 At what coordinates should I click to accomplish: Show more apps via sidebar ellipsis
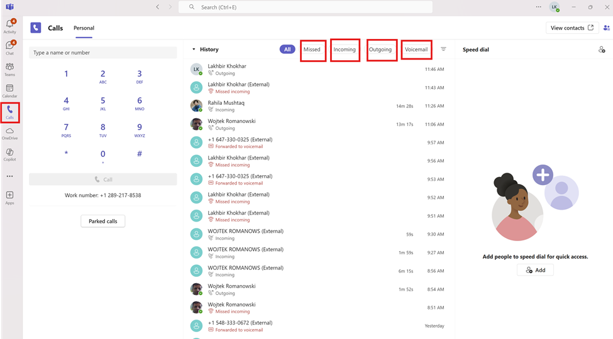pyautogui.click(x=9, y=176)
